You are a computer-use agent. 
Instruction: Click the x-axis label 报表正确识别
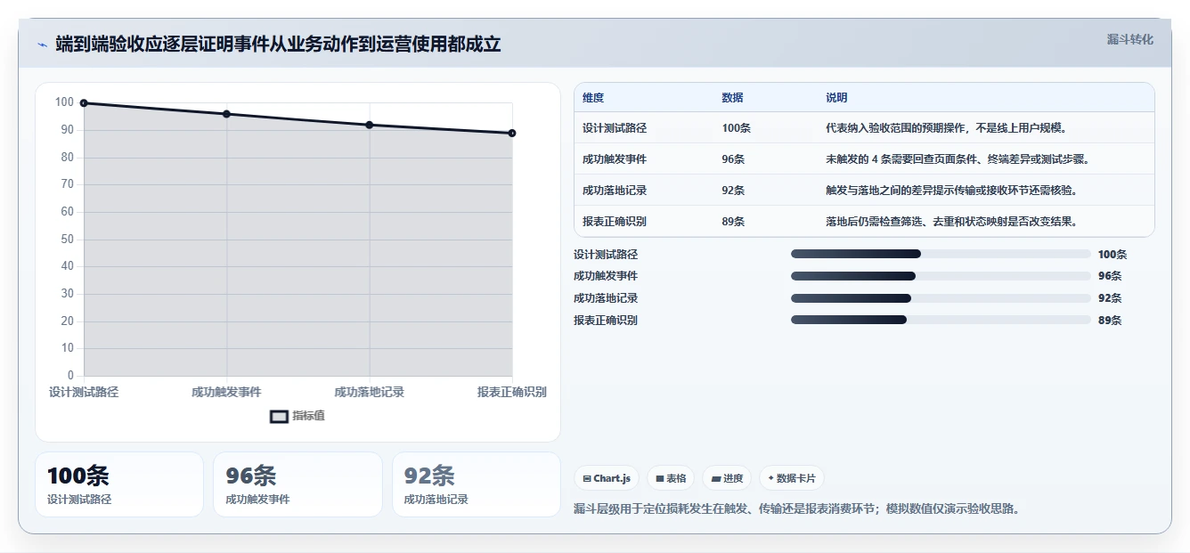512,392
